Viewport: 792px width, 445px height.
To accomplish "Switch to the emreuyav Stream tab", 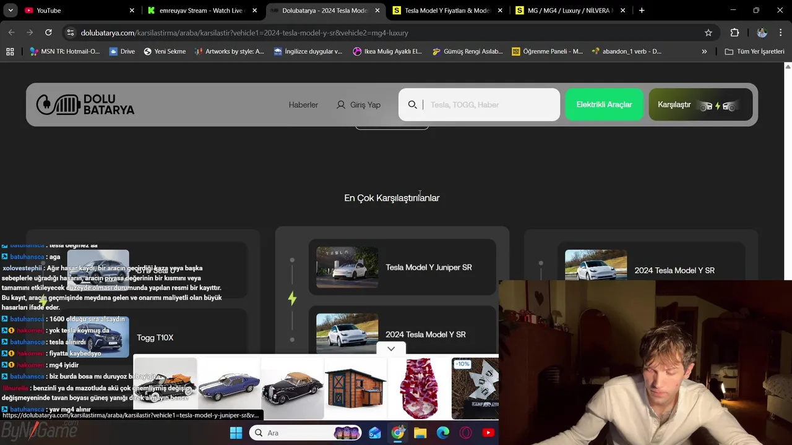I will pyautogui.click(x=202, y=11).
